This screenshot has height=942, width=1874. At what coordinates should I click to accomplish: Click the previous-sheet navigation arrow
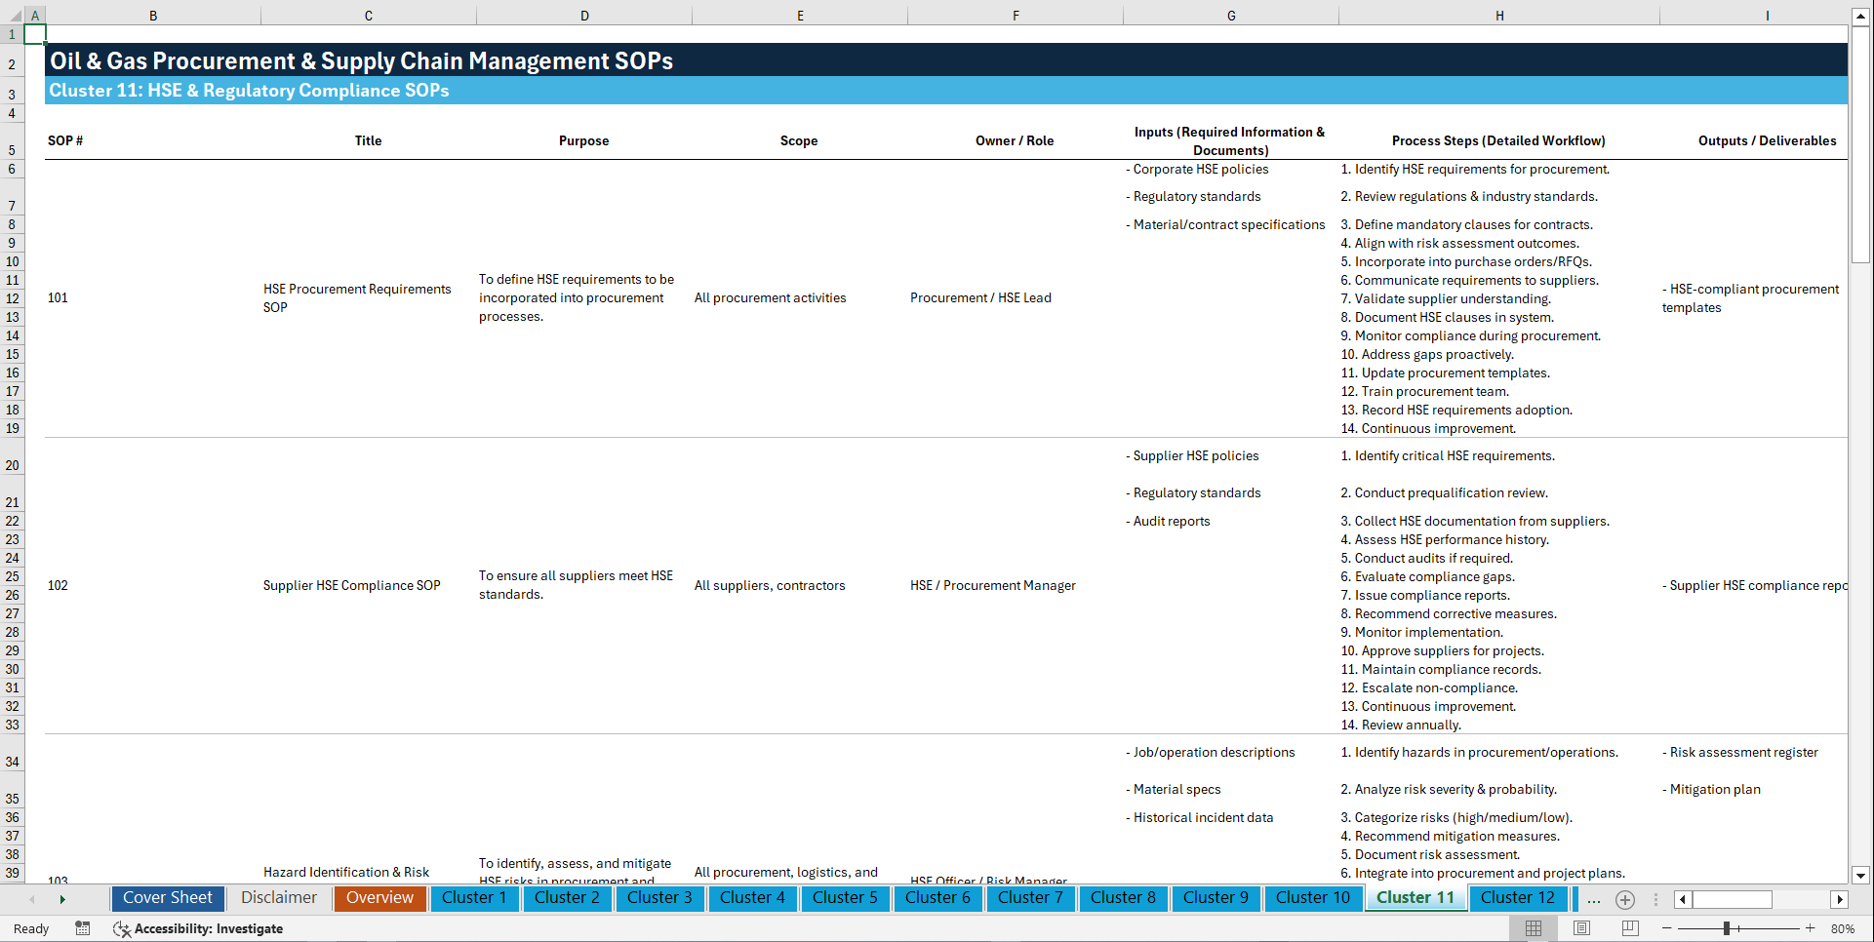coord(32,899)
